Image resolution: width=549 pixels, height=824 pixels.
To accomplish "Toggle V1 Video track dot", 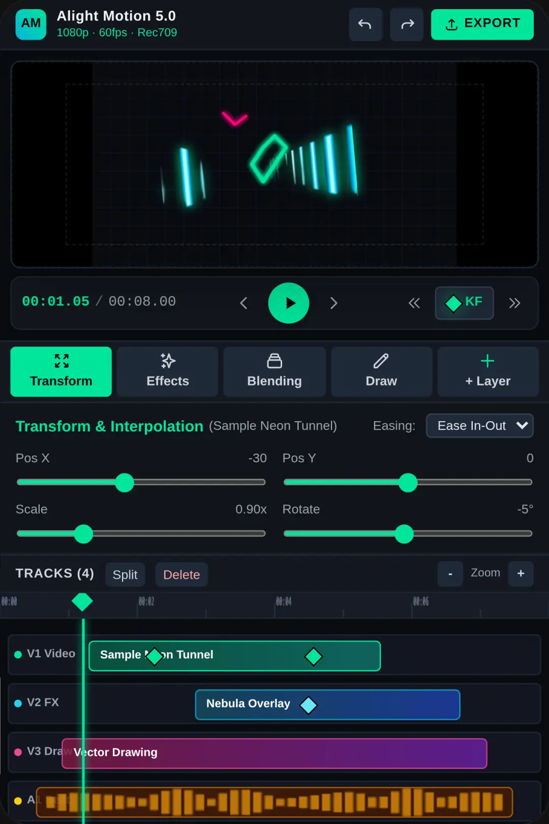I will (x=18, y=655).
